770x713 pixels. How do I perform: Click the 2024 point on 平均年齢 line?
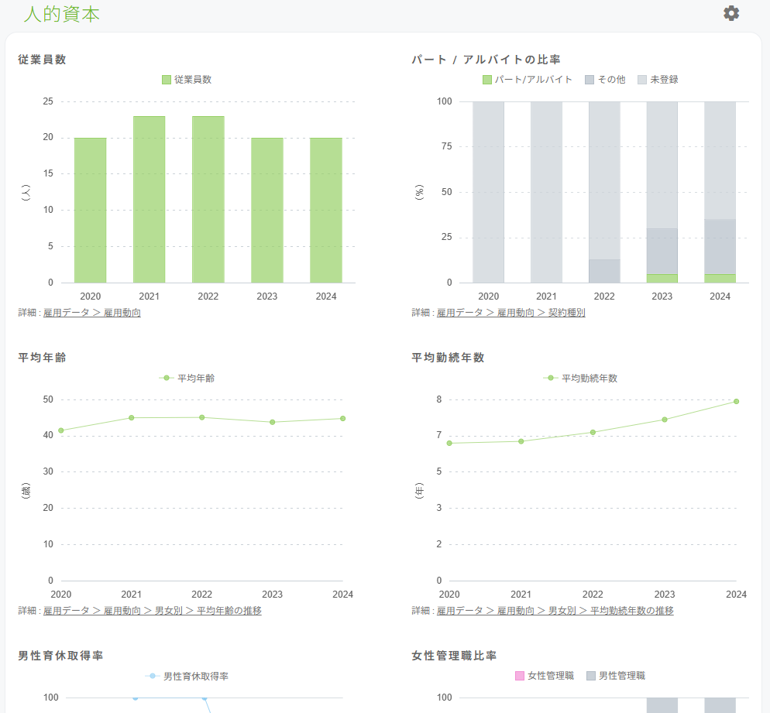342,419
